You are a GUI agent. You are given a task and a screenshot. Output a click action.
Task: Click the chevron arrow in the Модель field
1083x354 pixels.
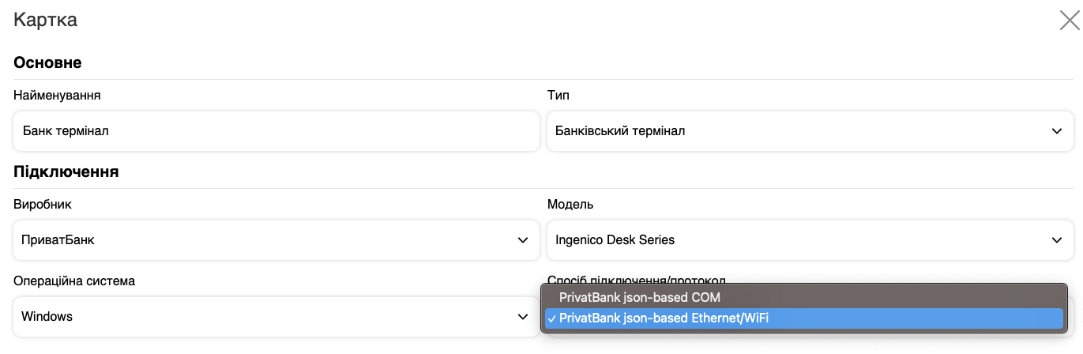1057,239
